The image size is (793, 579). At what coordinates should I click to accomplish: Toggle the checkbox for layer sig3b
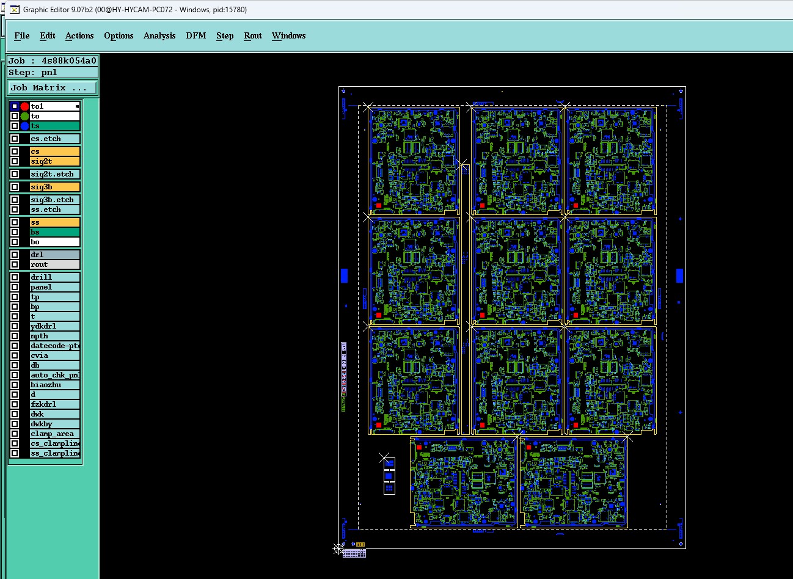coord(15,187)
